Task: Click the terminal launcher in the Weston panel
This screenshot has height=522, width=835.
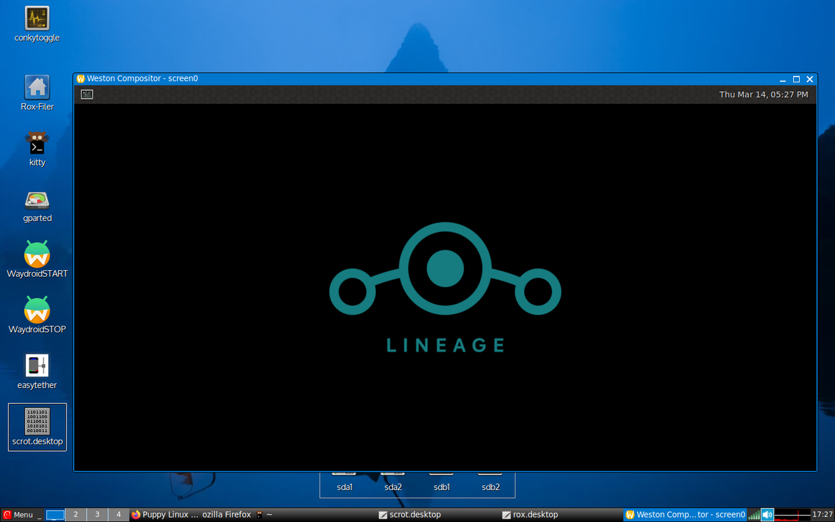Action: [87, 95]
